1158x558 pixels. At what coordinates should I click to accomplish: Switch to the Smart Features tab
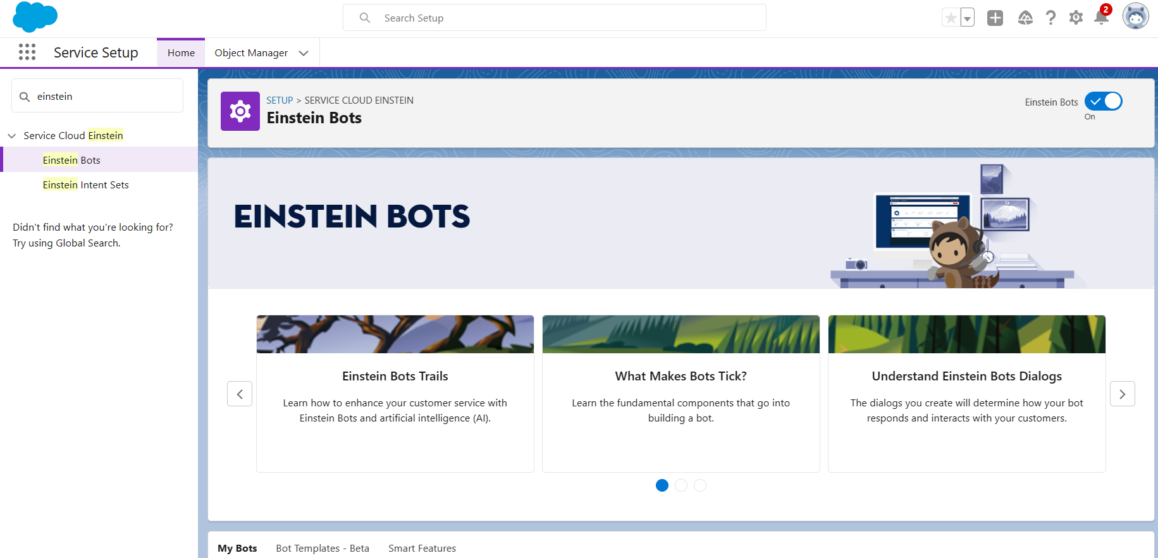[x=422, y=548]
